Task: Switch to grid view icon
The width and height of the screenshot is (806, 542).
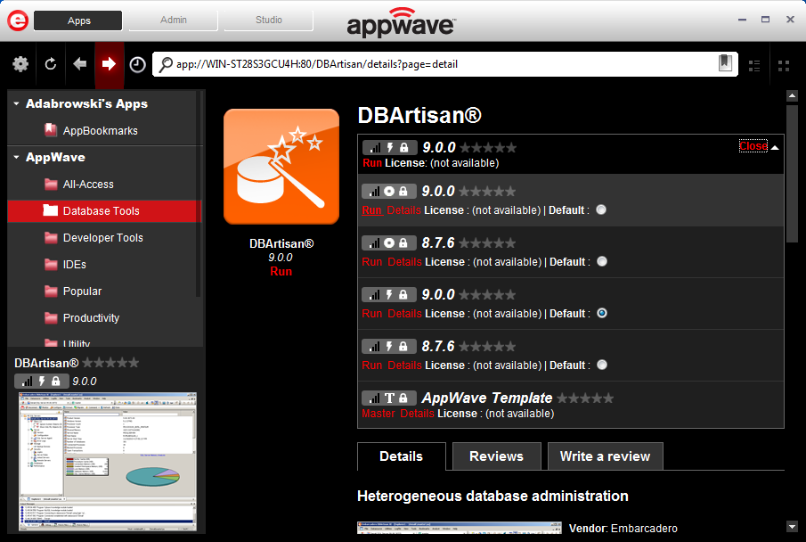Action: (784, 65)
